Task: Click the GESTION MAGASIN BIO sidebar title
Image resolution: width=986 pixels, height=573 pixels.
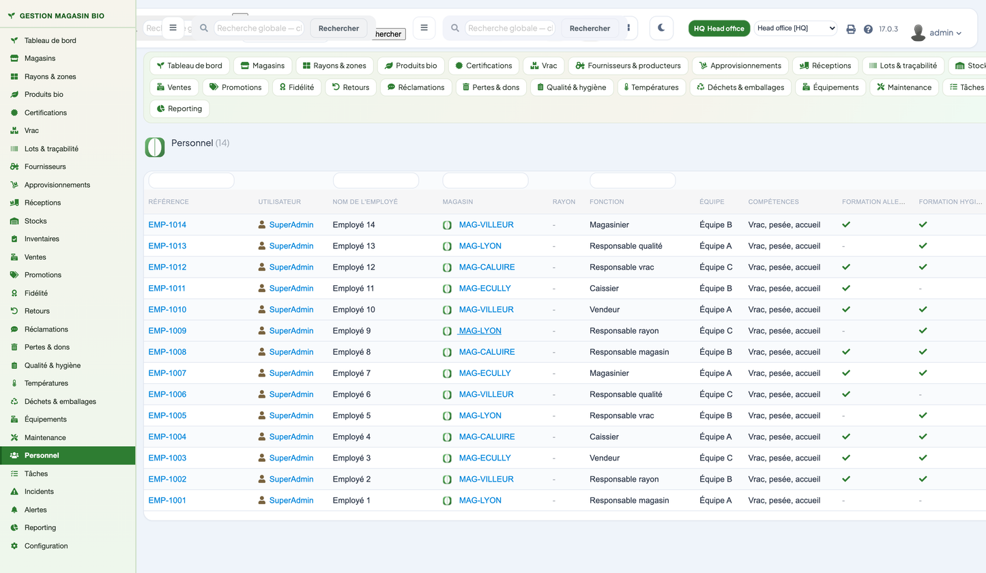Action: point(62,16)
